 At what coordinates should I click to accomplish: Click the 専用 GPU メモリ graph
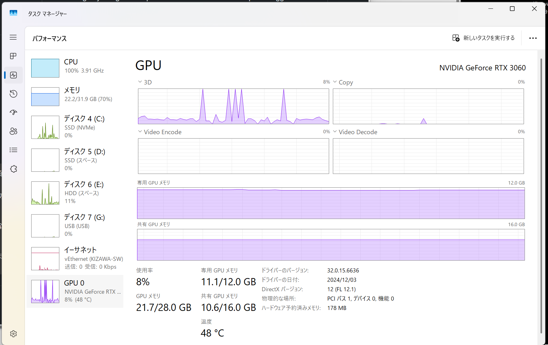point(331,203)
